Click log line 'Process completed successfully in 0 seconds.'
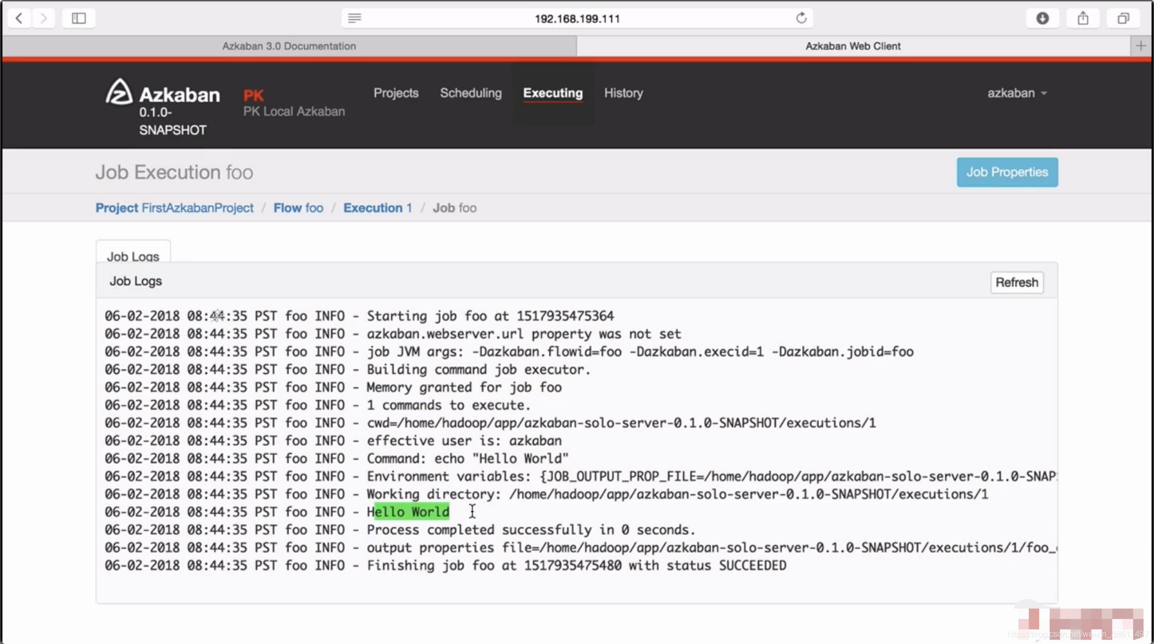The height and width of the screenshot is (644, 1154). 400,529
